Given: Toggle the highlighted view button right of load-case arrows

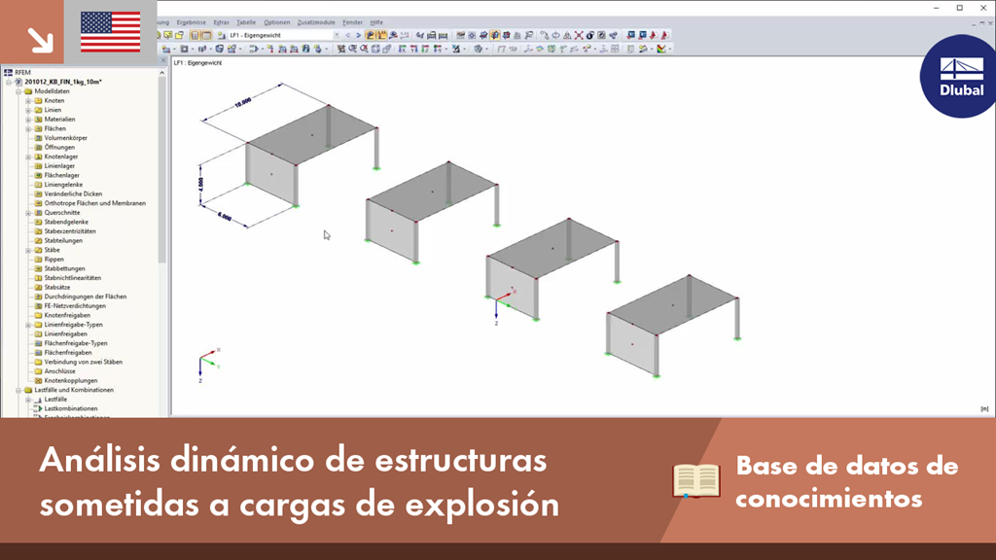Looking at the screenshot, I should pos(371,36).
